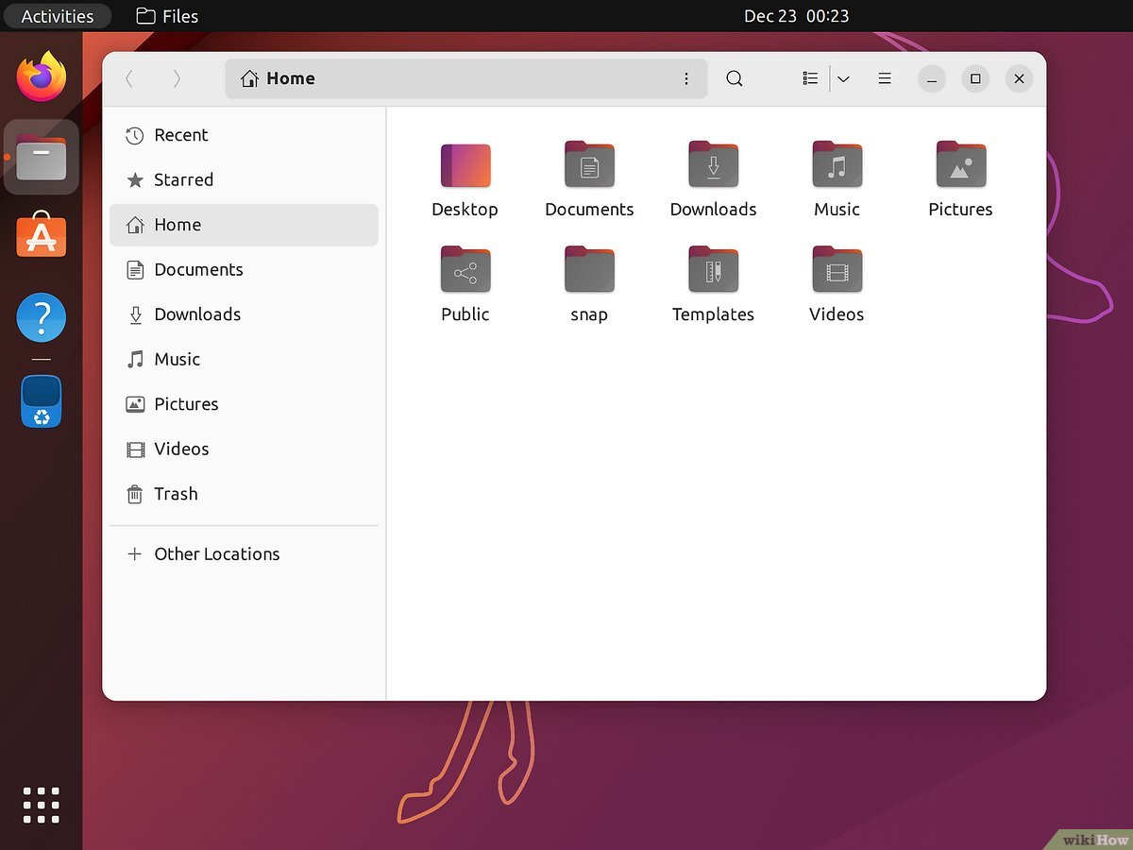Select Starred in the sidebar
Screen dimensions: 1133x850
[x=183, y=179]
